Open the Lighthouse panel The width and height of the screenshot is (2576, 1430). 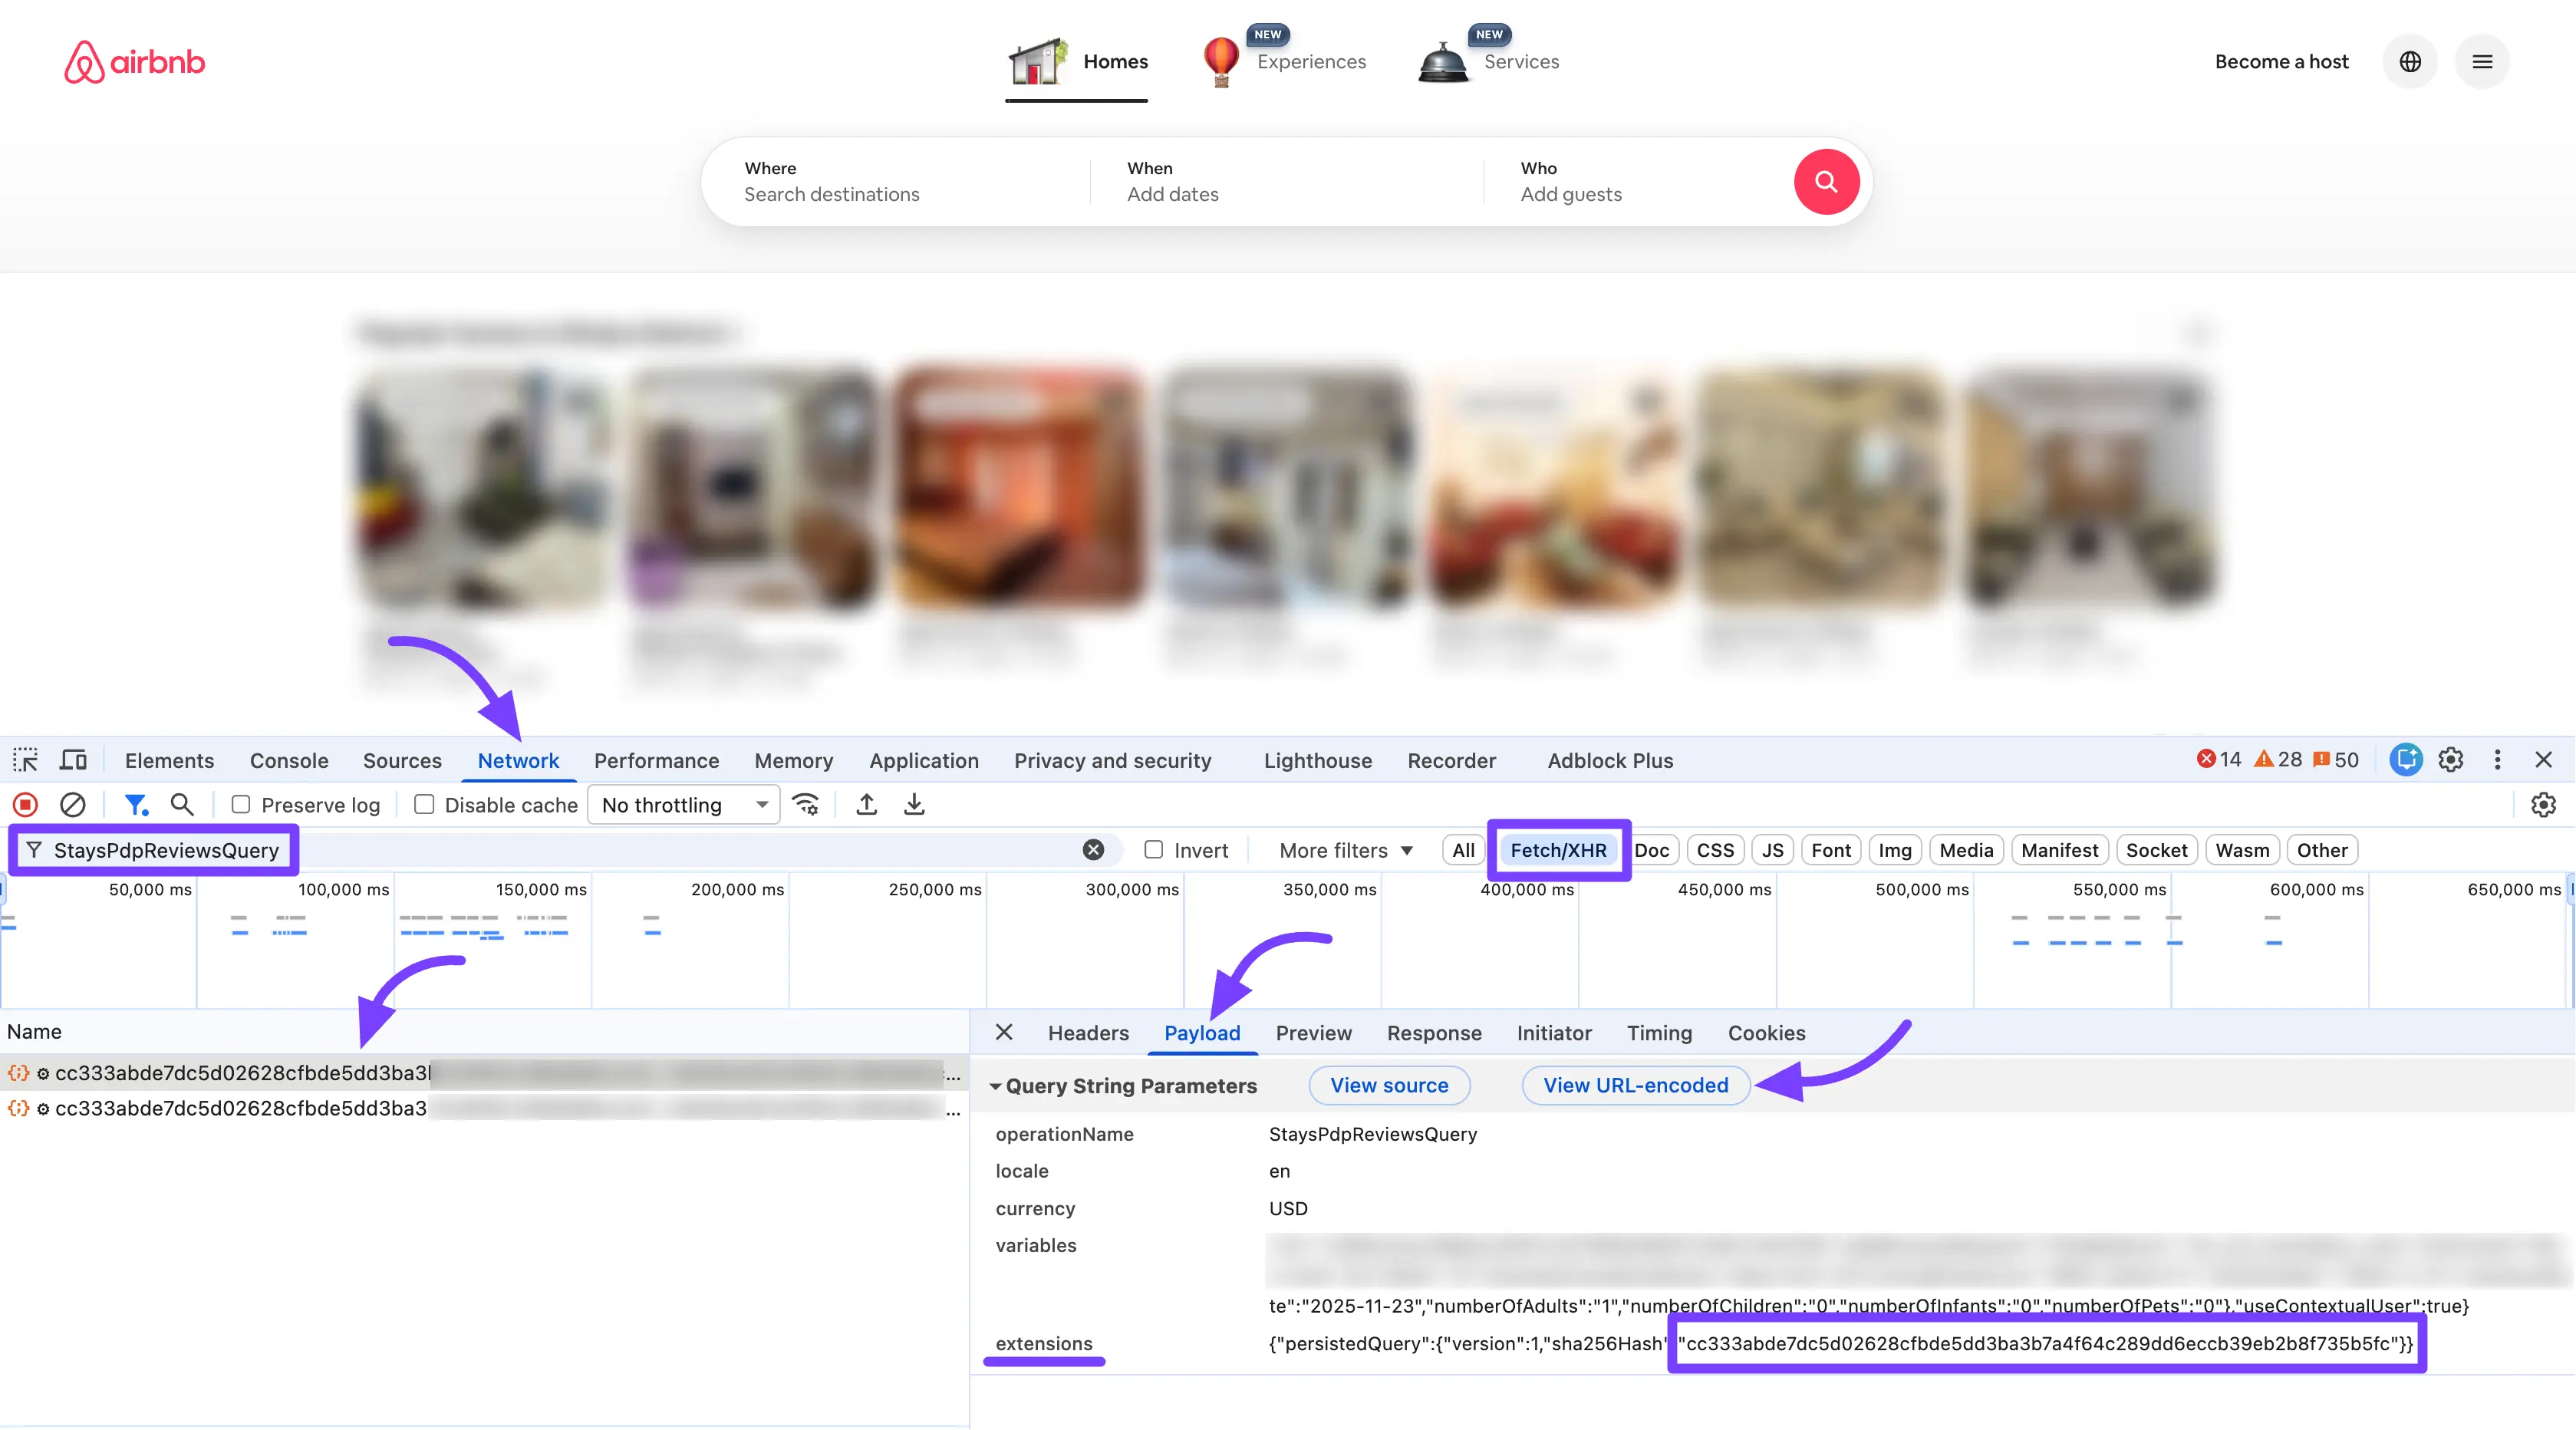point(1317,760)
